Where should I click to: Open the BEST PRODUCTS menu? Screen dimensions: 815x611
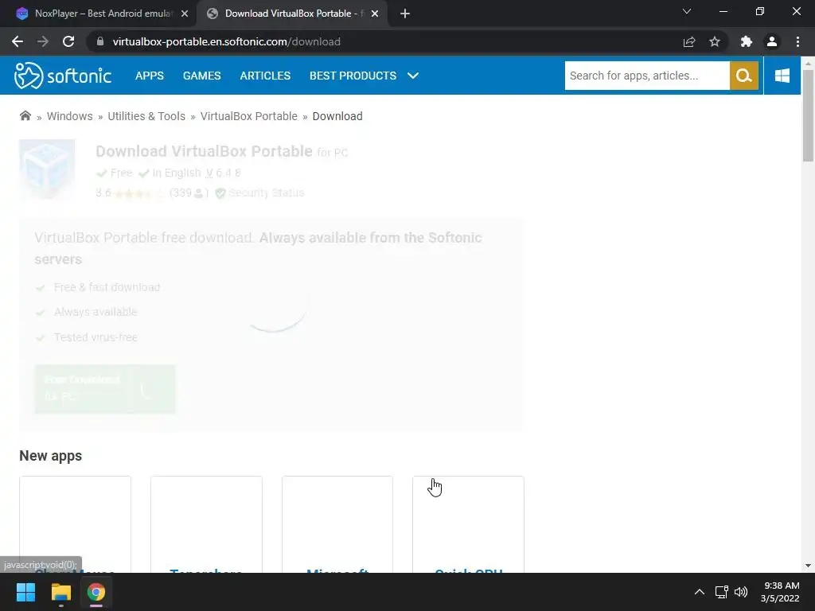tap(353, 76)
